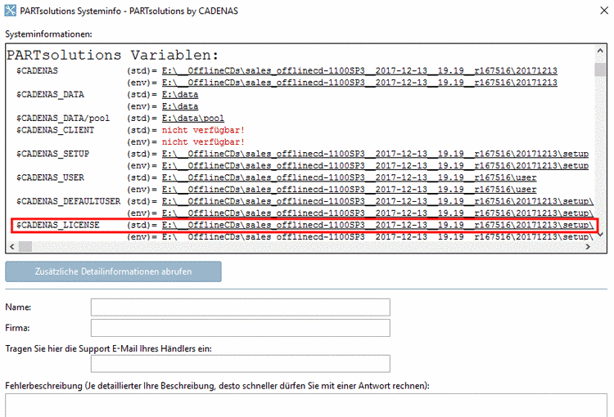Open the $CADENAS (std) path link
This screenshot has height=417, width=614.
point(359,71)
